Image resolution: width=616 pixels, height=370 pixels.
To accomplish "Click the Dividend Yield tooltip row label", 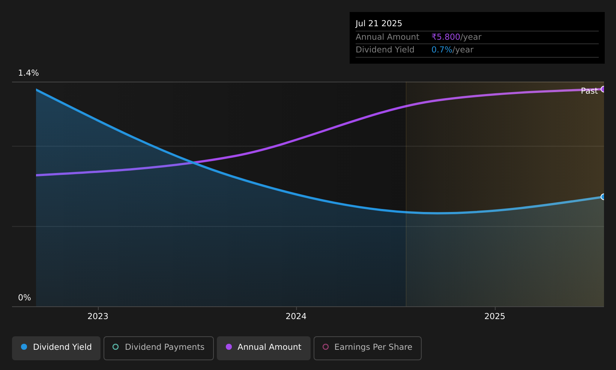I will 385,50.
